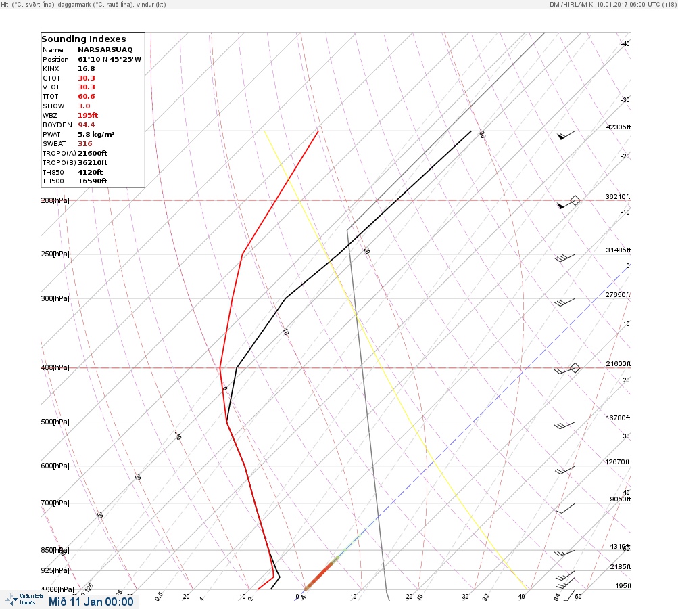The image size is (678, 609).
Task: Select the VTOT row value 30.3
Action: tap(86, 87)
